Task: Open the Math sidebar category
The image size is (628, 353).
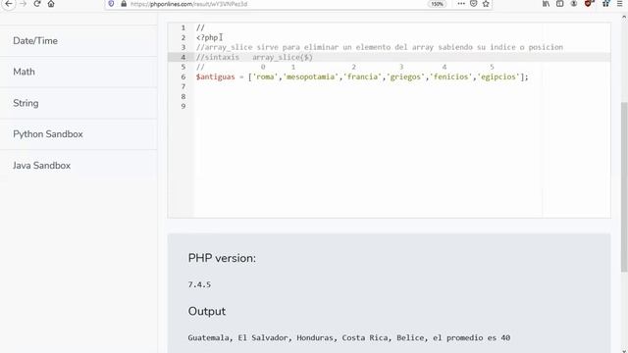Action: 78,72
